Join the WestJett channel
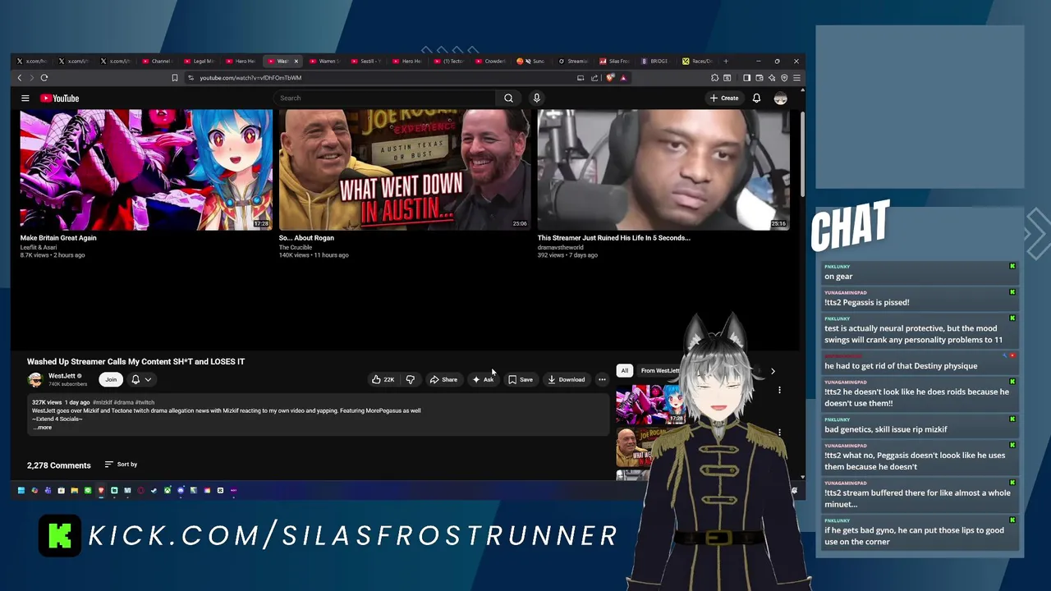The image size is (1051, 591). (x=111, y=379)
